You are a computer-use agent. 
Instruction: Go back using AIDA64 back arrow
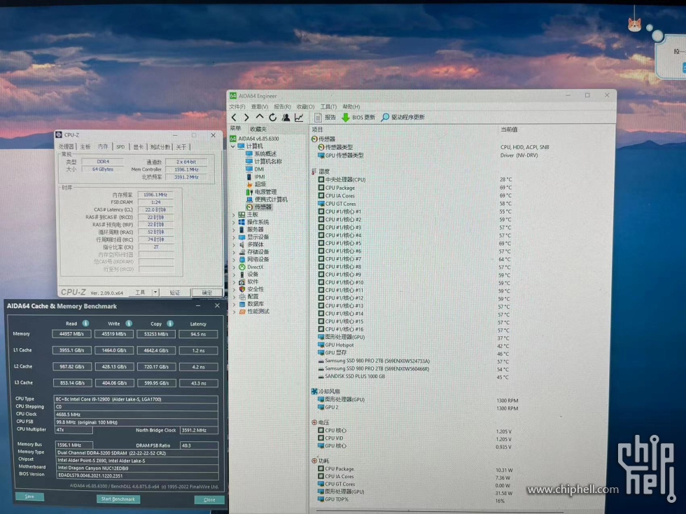pyautogui.click(x=234, y=118)
